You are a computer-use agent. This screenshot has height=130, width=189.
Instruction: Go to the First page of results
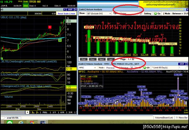83,59
